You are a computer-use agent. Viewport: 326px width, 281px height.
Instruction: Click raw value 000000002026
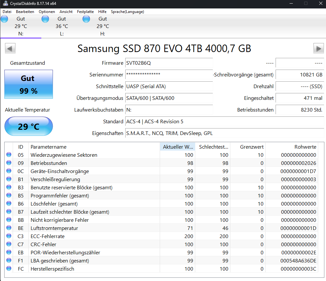tap(299, 163)
